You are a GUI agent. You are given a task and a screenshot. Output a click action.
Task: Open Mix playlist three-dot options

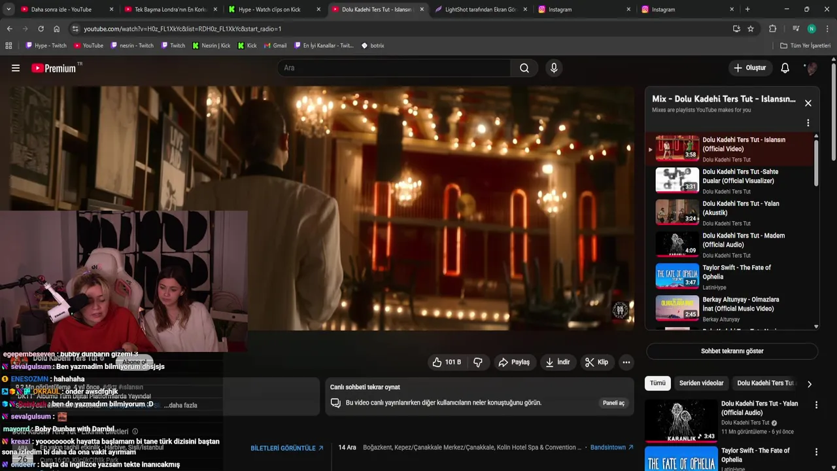808,123
